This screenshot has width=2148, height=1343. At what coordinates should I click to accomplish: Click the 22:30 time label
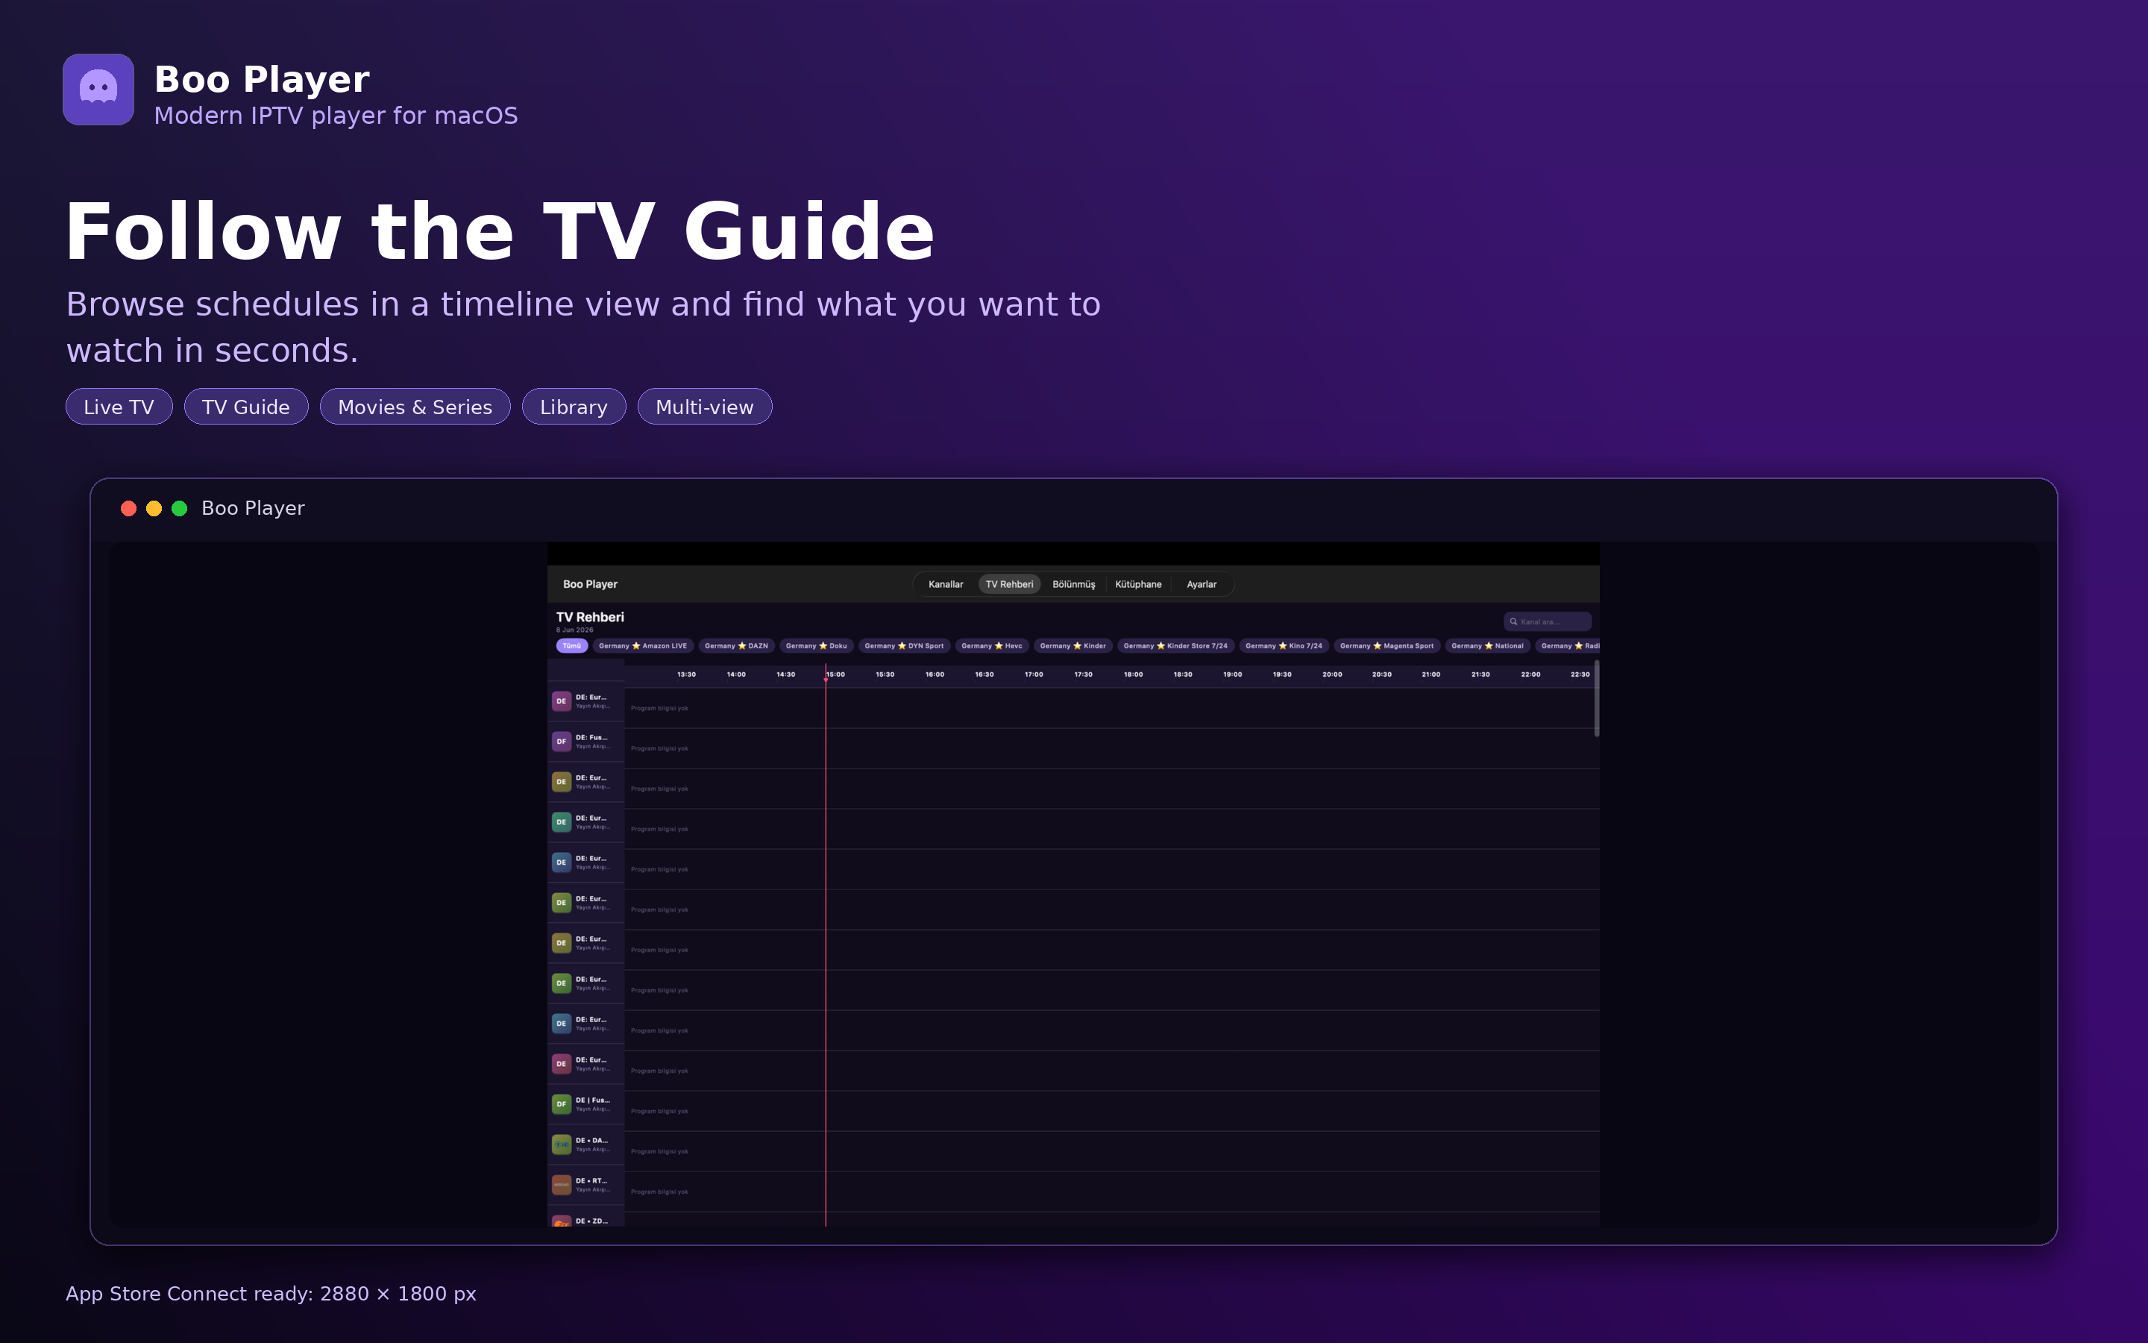point(1580,675)
